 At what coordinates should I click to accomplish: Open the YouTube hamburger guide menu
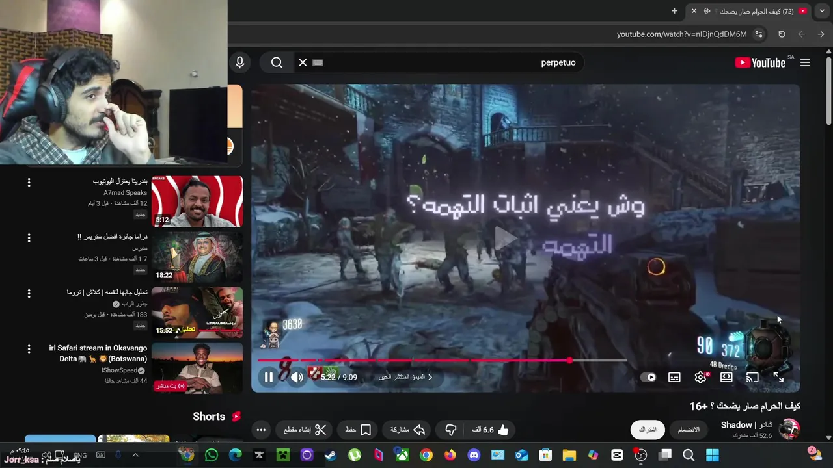805,62
